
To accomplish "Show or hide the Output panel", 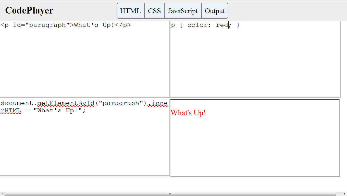I will point(215,11).
